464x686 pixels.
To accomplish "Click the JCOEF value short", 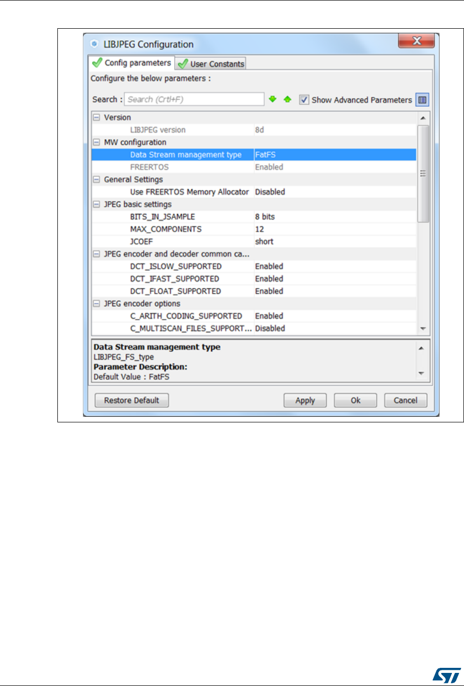I will point(264,241).
